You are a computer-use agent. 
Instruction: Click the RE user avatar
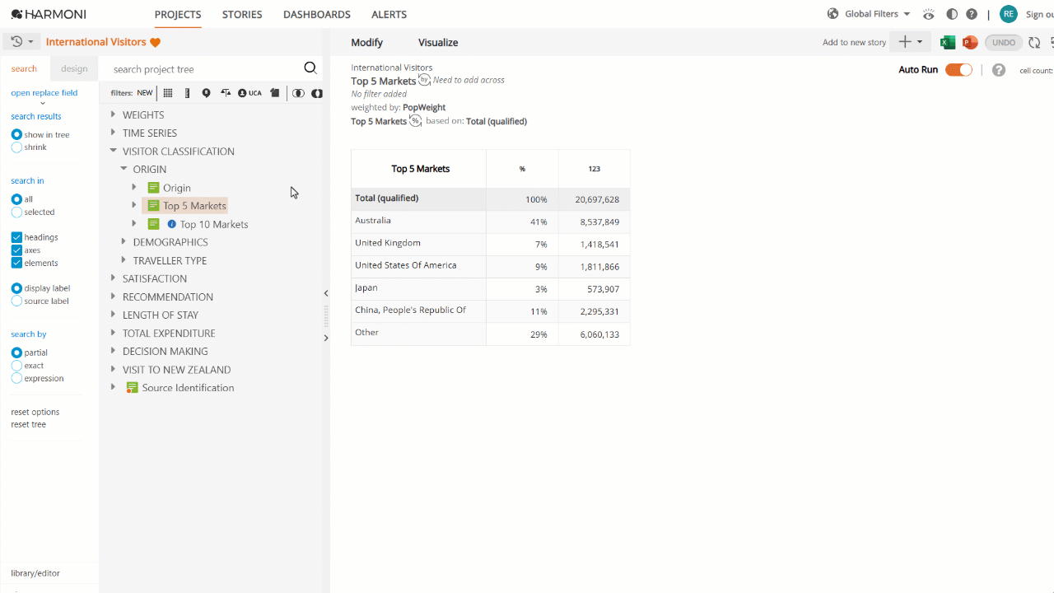click(1009, 14)
